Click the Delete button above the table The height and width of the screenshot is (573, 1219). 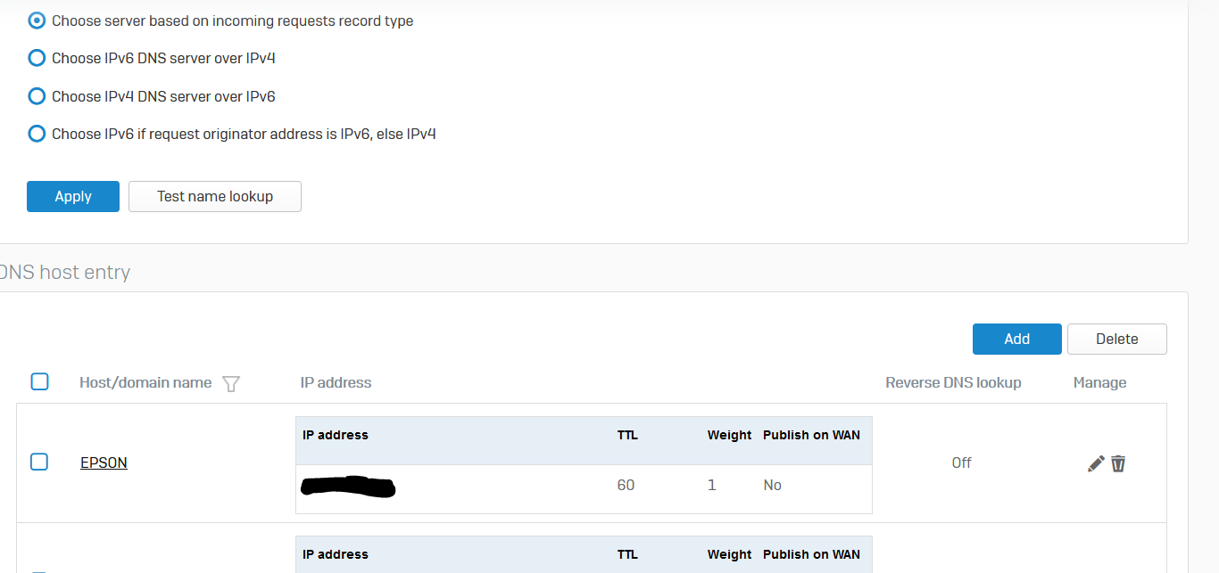click(x=1117, y=339)
